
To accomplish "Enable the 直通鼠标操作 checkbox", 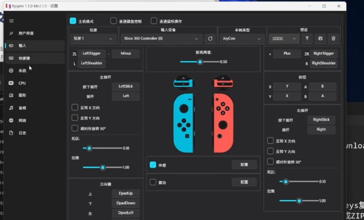I will coord(154,21).
